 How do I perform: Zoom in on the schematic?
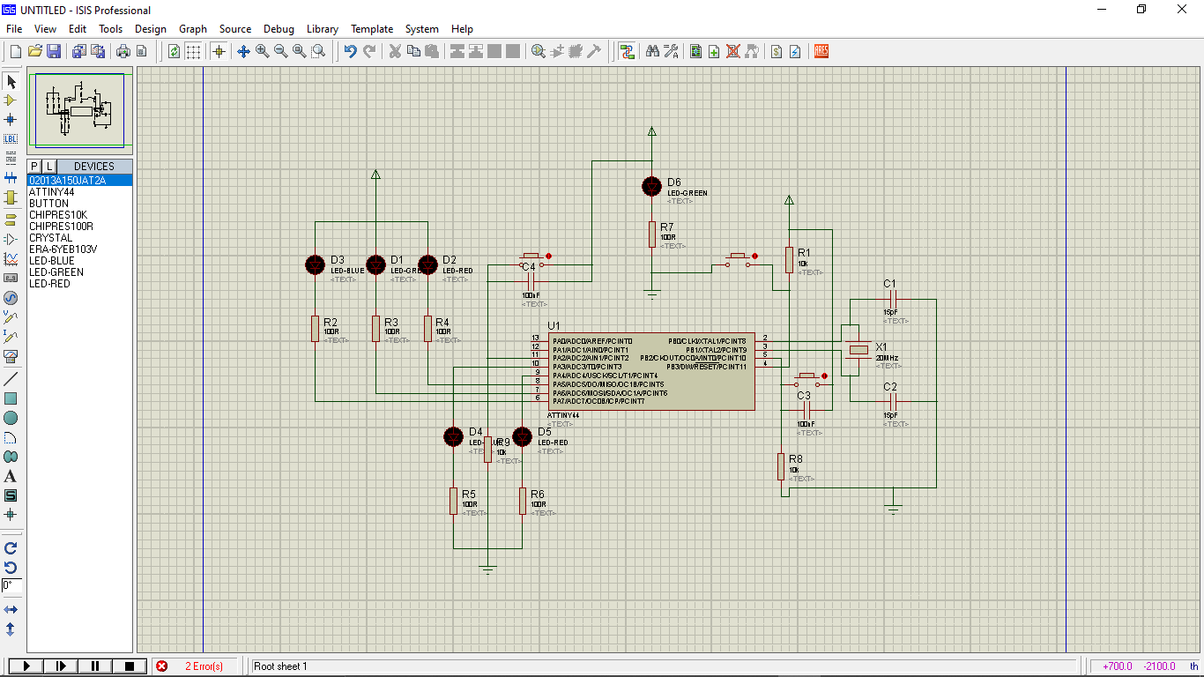(262, 51)
